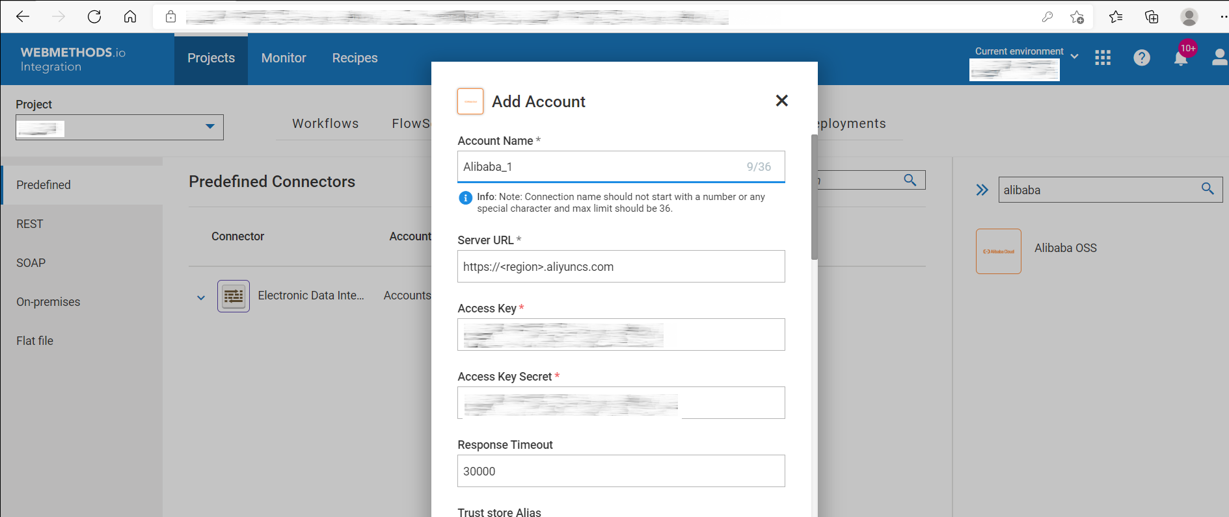Viewport: 1229px width, 517px height.
Task: Open the Recipes tab
Action: point(355,58)
